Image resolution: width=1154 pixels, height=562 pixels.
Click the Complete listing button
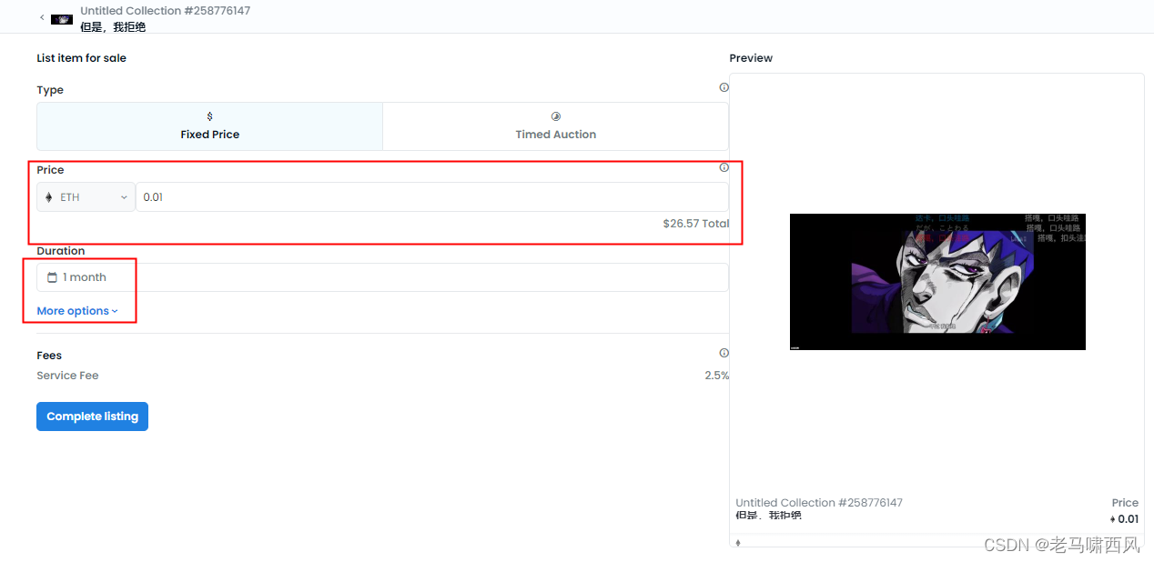click(x=92, y=416)
